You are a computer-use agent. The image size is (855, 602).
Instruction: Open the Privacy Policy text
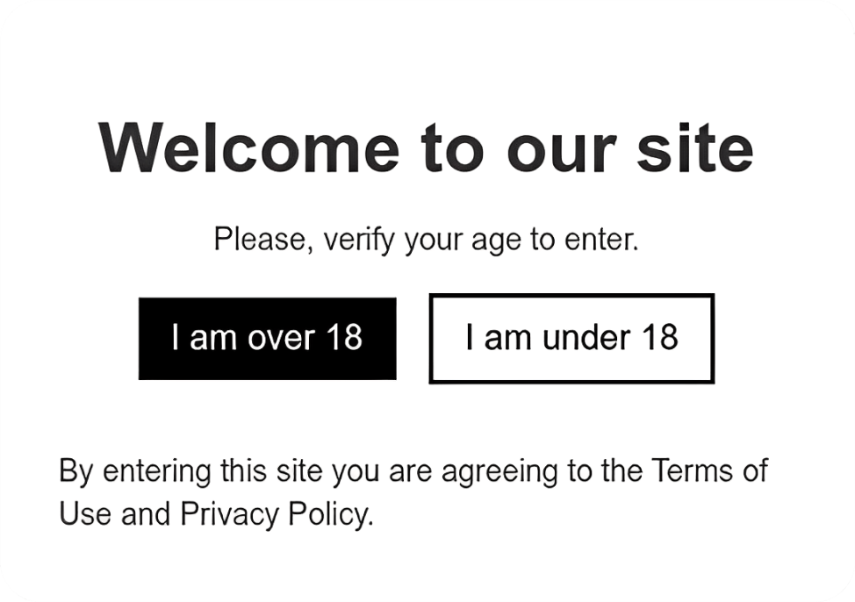(x=276, y=513)
